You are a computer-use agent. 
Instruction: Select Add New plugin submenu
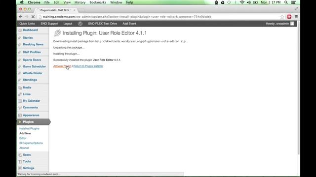click(25, 133)
